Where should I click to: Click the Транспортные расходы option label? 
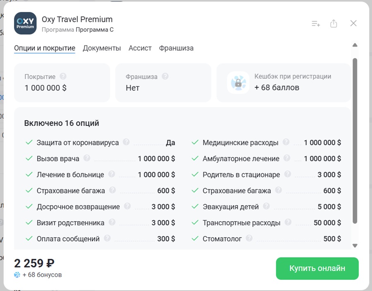point(241,223)
